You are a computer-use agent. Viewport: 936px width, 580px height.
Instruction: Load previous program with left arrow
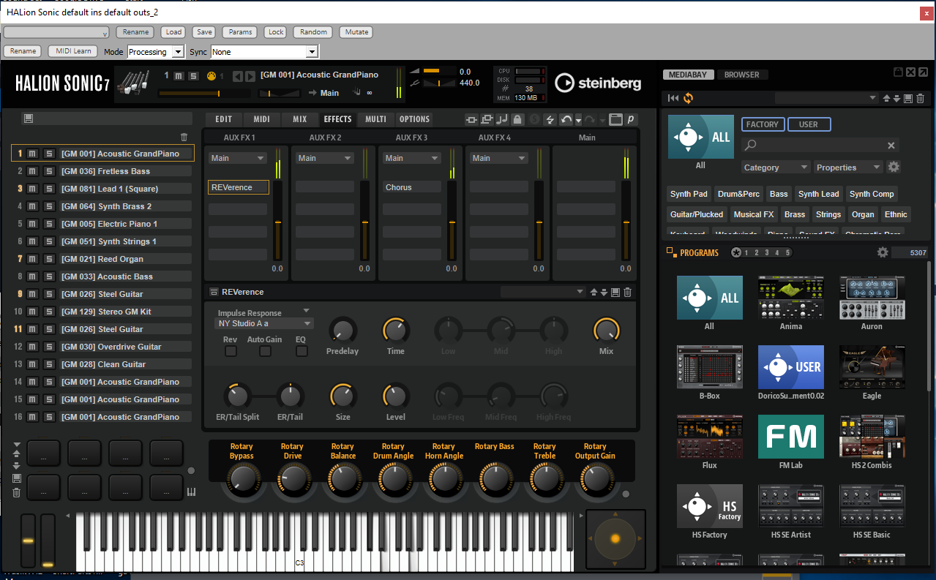(x=237, y=76)
